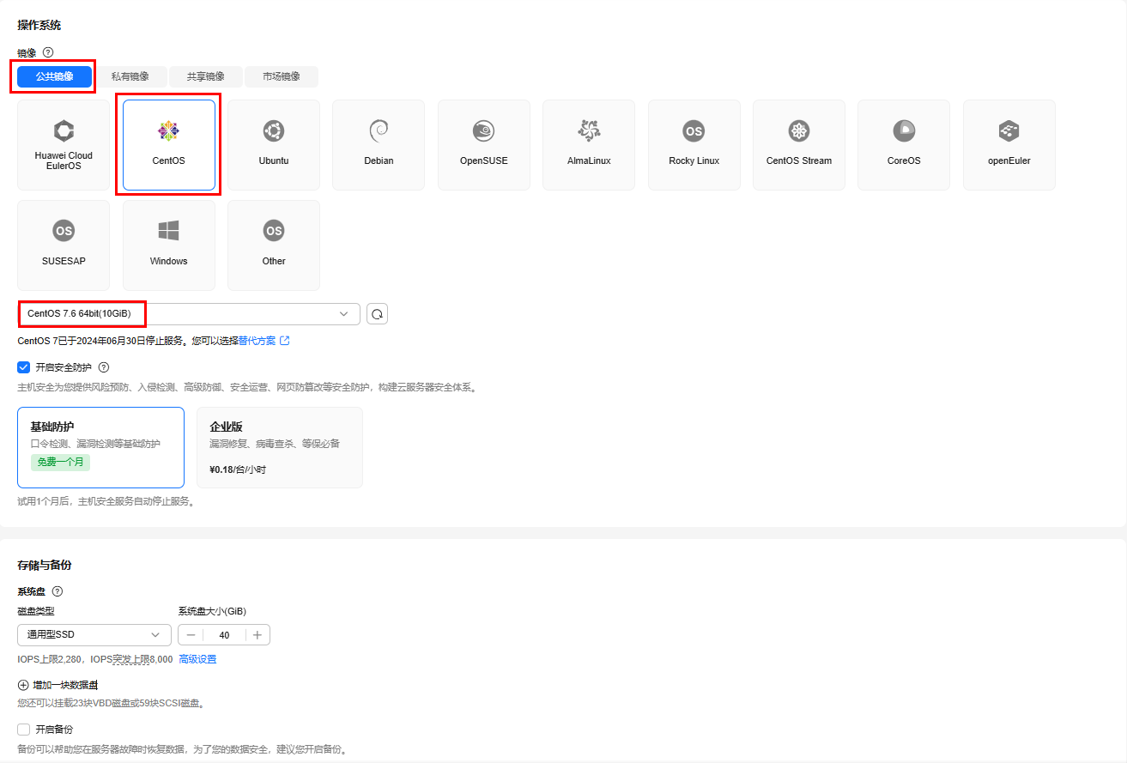Choose the OpenSUSE chameleon card

click(x=484, y=145)
